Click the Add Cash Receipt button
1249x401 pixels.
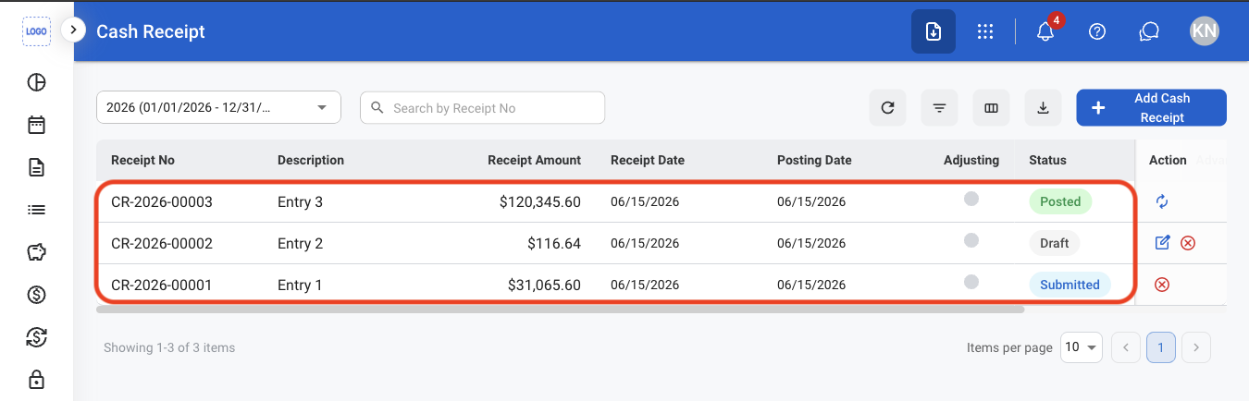click(1151, 107)
